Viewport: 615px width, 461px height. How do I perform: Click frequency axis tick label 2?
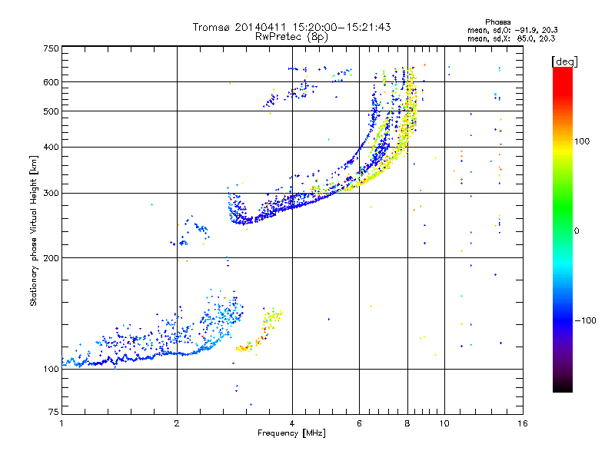coord(177,423)
